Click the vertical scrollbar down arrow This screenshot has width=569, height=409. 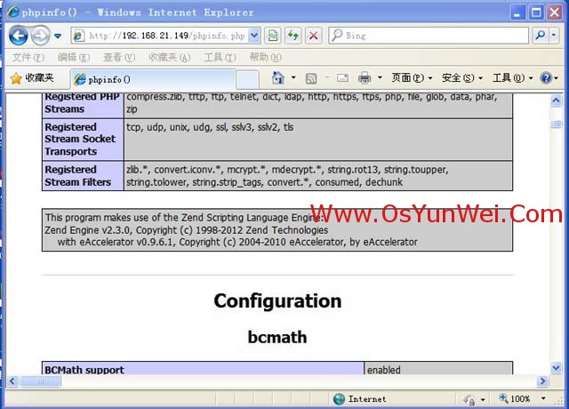point(556,368)
